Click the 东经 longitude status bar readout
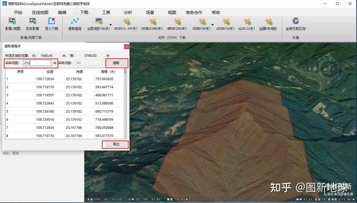The image size is (357, 203). 104,199
